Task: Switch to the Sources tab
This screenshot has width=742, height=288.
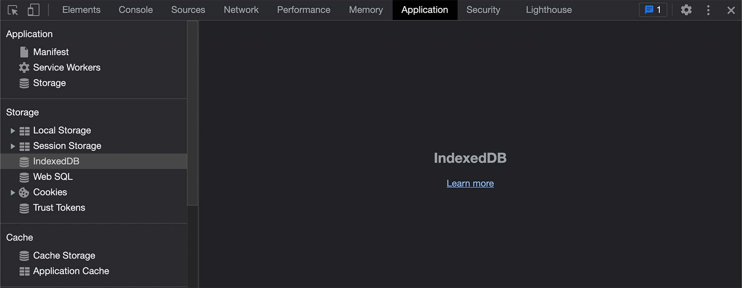Action: click(x=188, y=10)
